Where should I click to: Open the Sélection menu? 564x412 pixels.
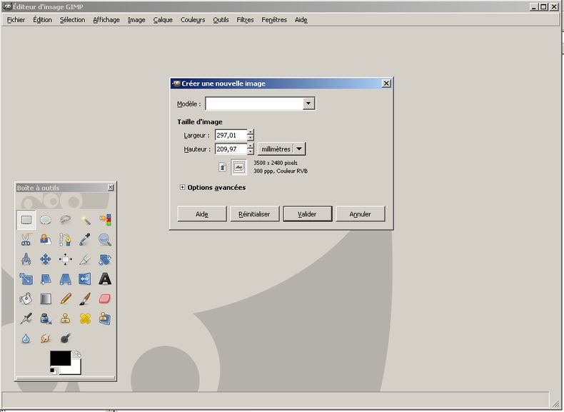(73, 20)
